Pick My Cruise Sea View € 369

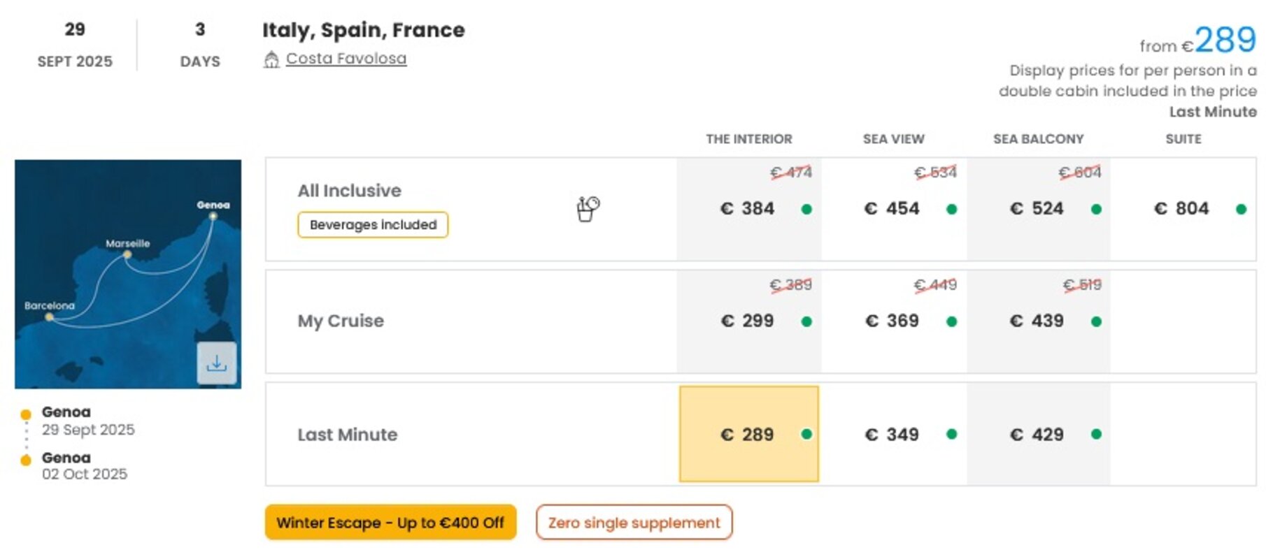894,321
